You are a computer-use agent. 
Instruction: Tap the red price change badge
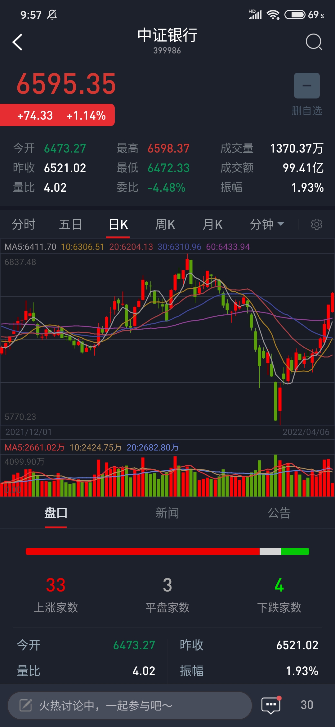click(57, 115)
